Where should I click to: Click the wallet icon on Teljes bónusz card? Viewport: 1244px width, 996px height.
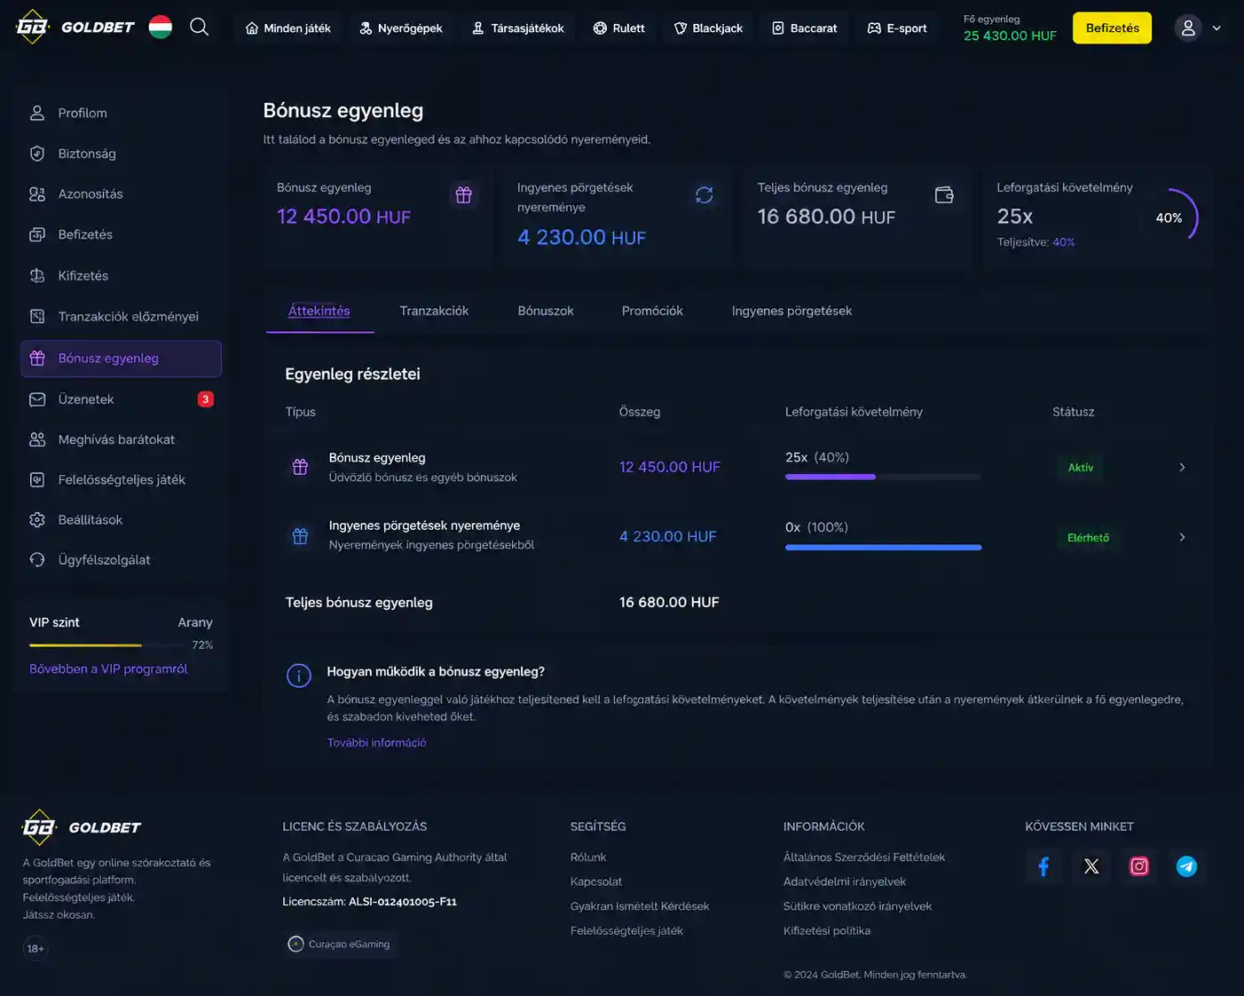(x=944, y=195)
